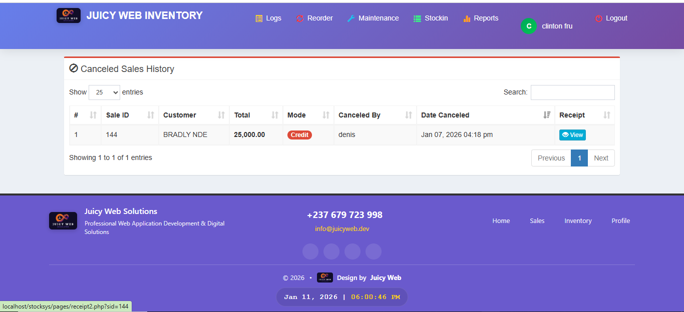This screenshot has height=312, width=684.
Task: Select the Inventory footer menu item
Action: click(578, 220)
